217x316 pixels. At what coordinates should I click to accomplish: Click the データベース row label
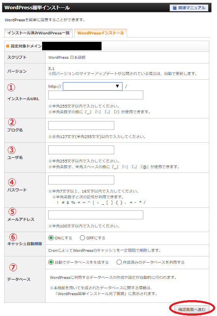pos(19,279)
